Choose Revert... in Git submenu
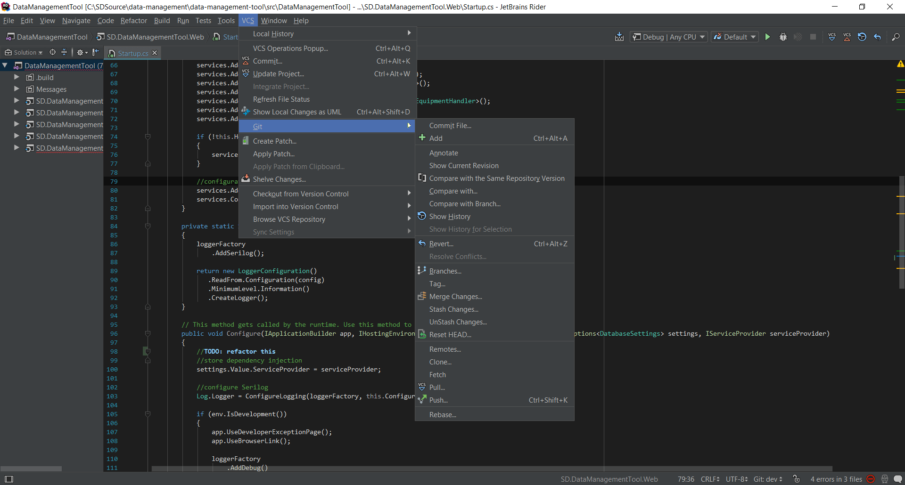 [x=494, y=244]
